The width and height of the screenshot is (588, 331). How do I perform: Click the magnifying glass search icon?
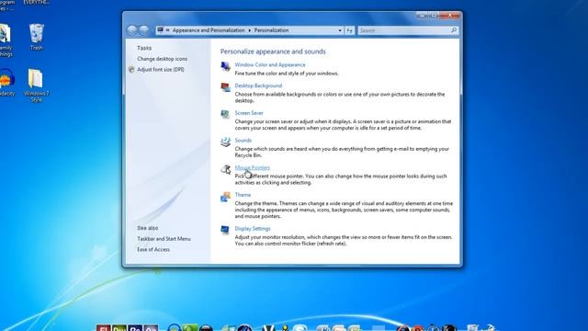tap(454, 30)
